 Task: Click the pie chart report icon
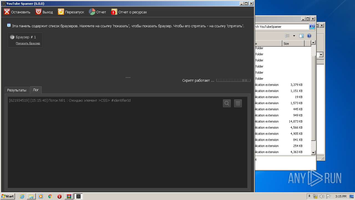coord(92,12)
